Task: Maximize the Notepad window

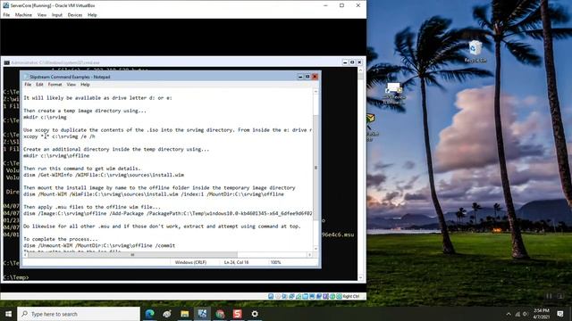Action: pos(307,77)
